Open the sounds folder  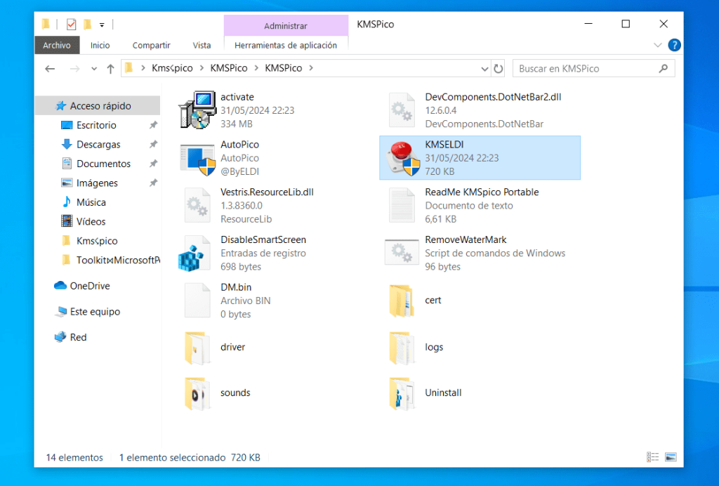(x=235, y=393)
